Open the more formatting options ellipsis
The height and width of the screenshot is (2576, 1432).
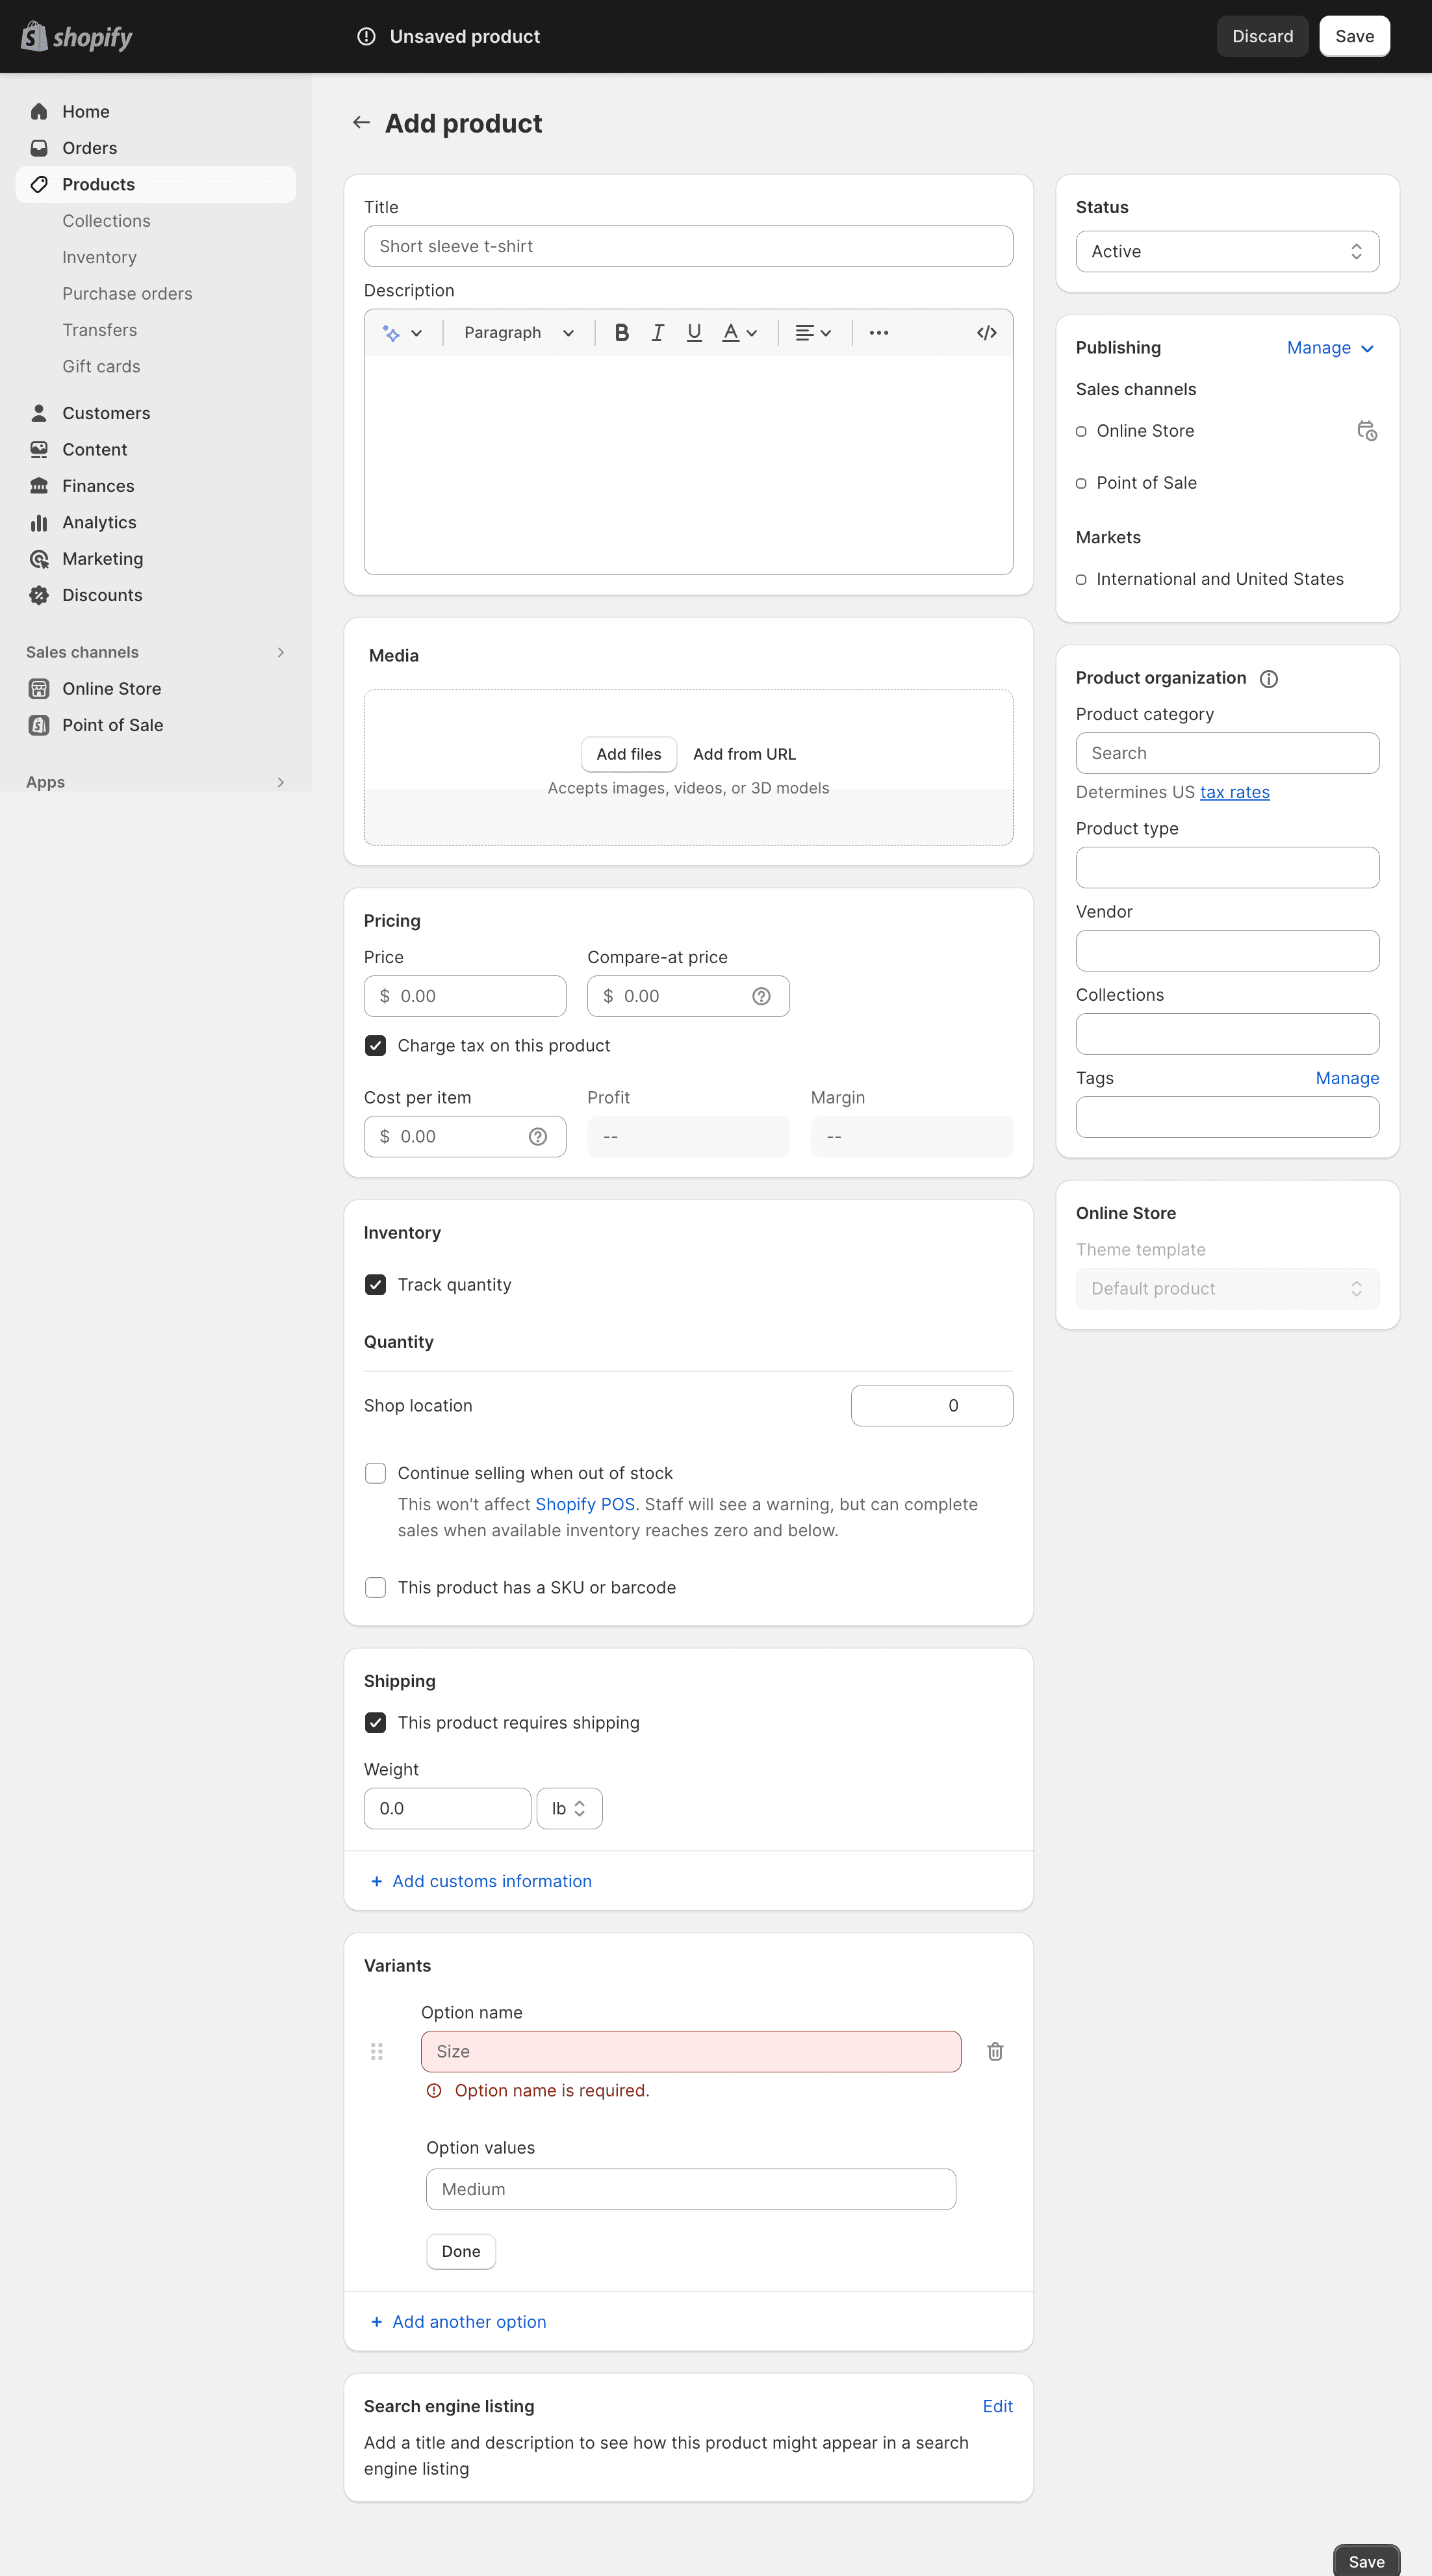[x=878, y=333]
